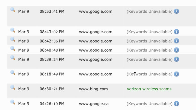
Task: Click info icon on 08:39:24 PM row
Action: 176,59
